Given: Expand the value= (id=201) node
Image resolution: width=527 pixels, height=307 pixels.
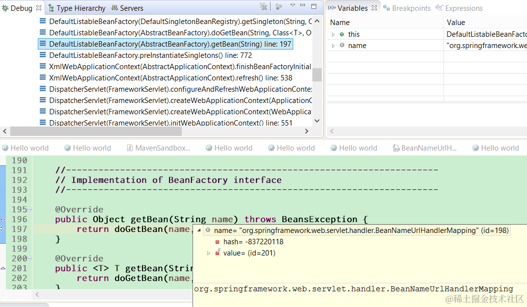Looking at the screenshot, I should pos(208,254).
